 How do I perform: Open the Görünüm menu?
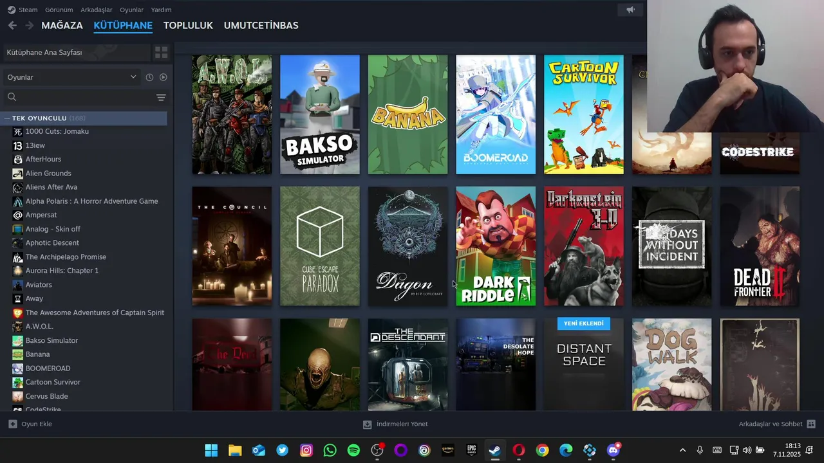click(59, 10)
